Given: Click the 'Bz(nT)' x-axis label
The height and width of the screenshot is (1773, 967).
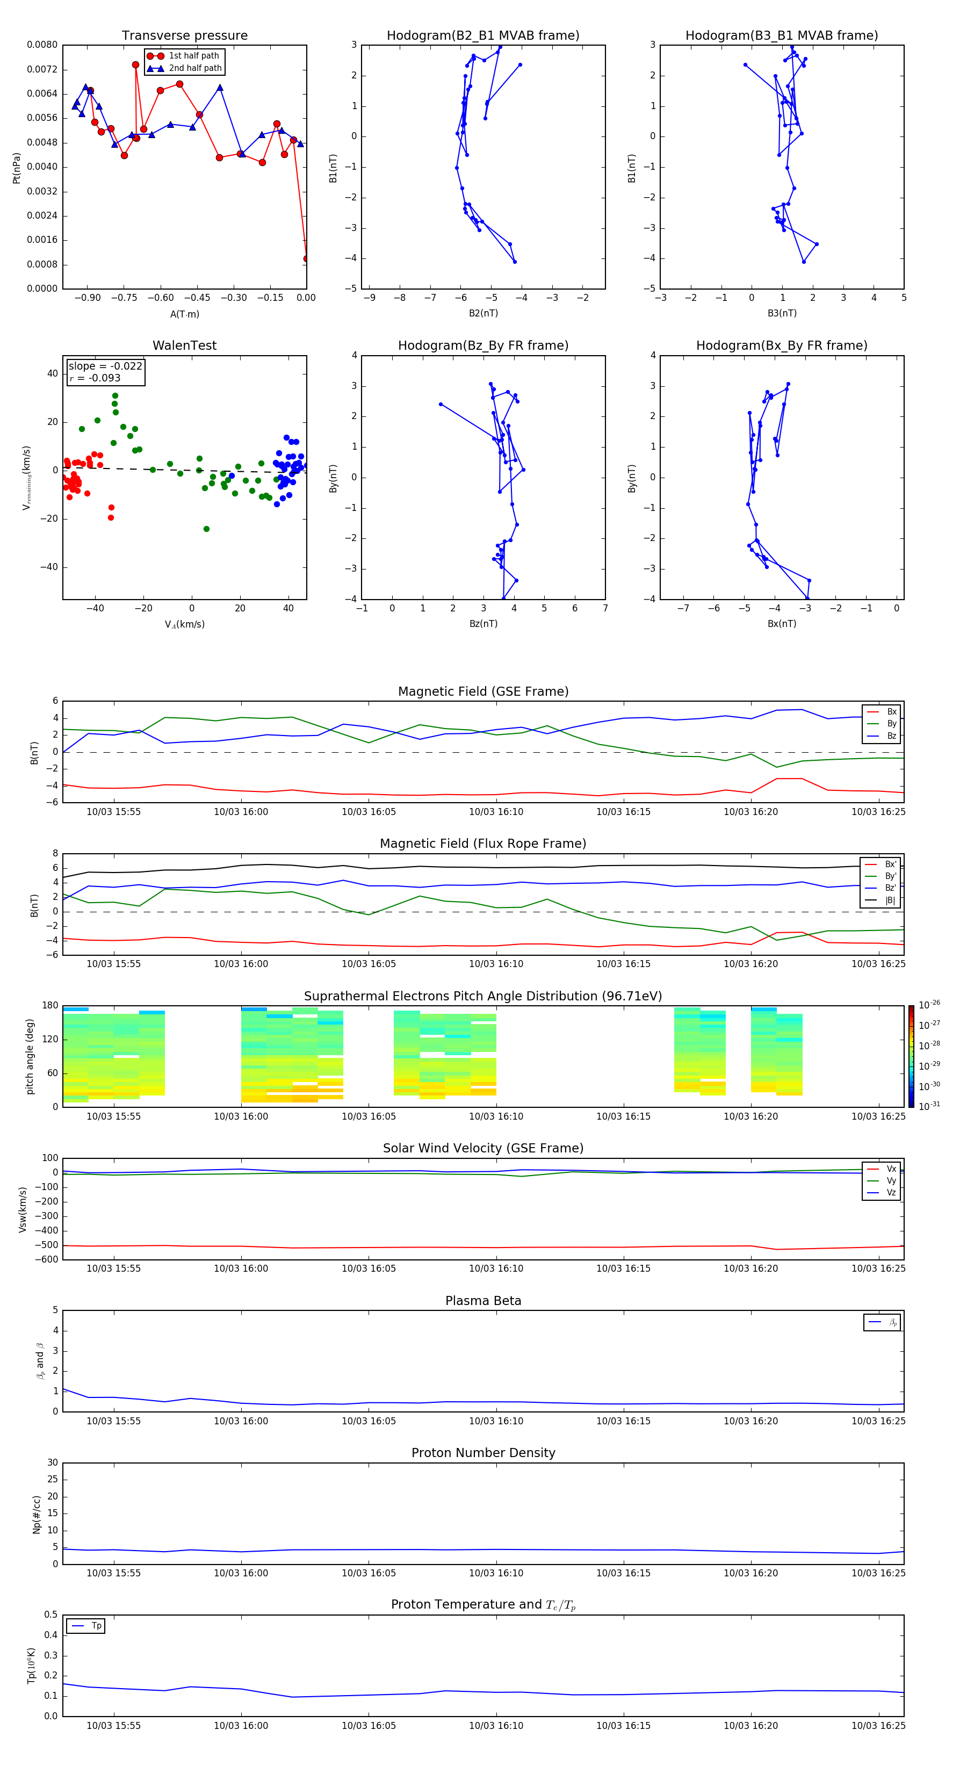Looking at the screenshot, I should point(483,624).
